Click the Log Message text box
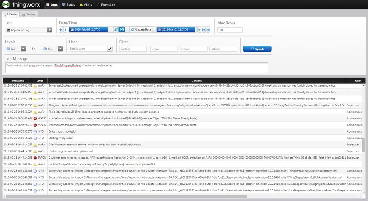Viewport: 368px width, 201px height. pyautogui.click(x=136, y=68)
